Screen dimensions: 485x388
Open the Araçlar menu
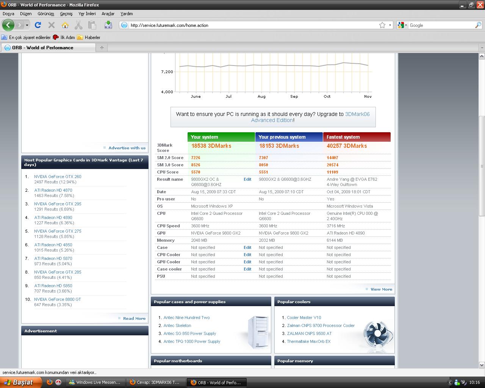coord(108,14)
